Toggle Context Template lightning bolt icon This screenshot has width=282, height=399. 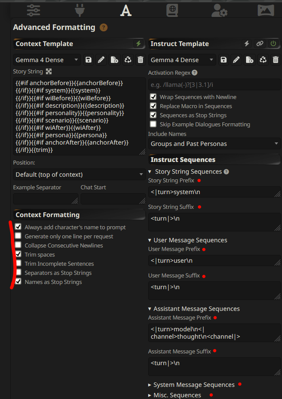click(x=138, y=43)
